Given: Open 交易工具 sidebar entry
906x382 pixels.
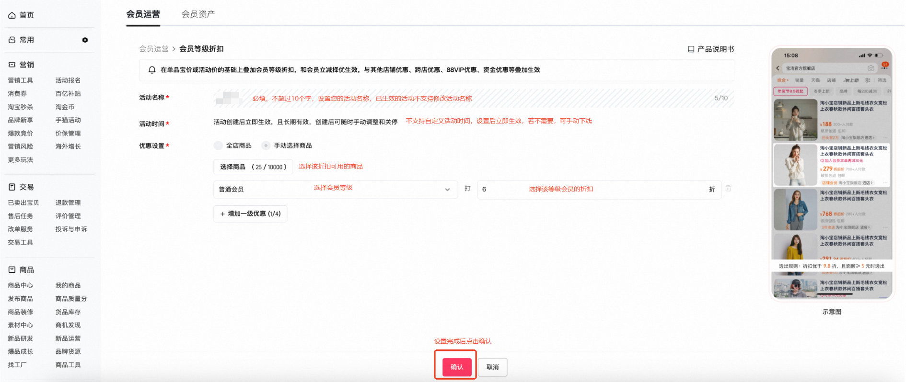Looking at the screenshot, I should (21, 243).
